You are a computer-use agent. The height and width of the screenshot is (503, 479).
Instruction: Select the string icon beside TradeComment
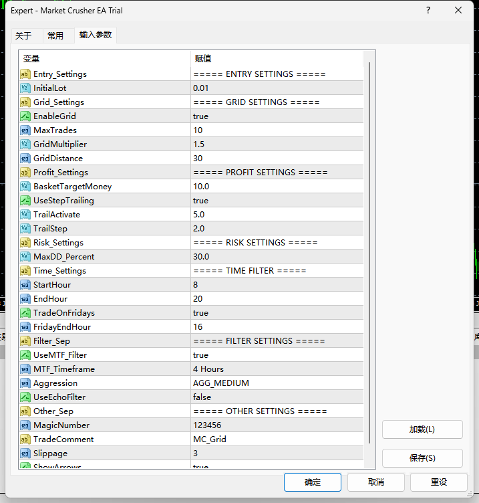click(x=25, y=439)
